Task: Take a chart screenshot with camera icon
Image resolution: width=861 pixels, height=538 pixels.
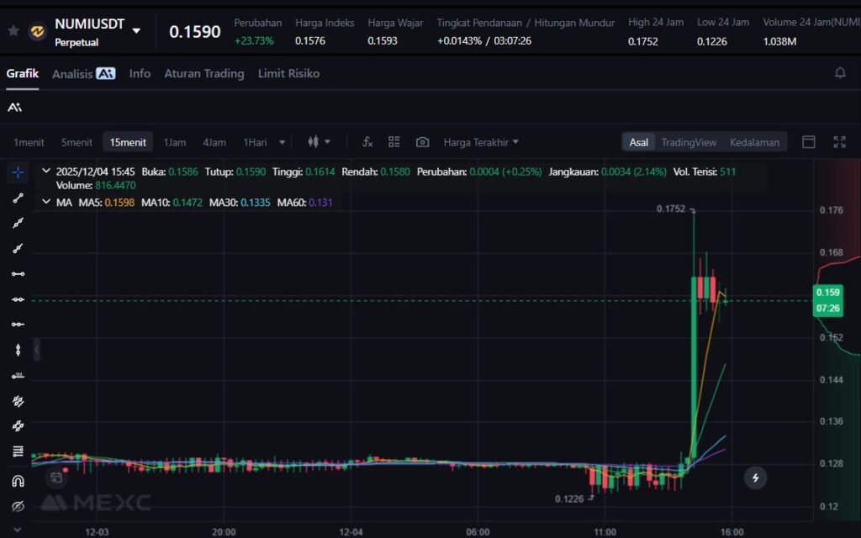Action: click(422, 142)
